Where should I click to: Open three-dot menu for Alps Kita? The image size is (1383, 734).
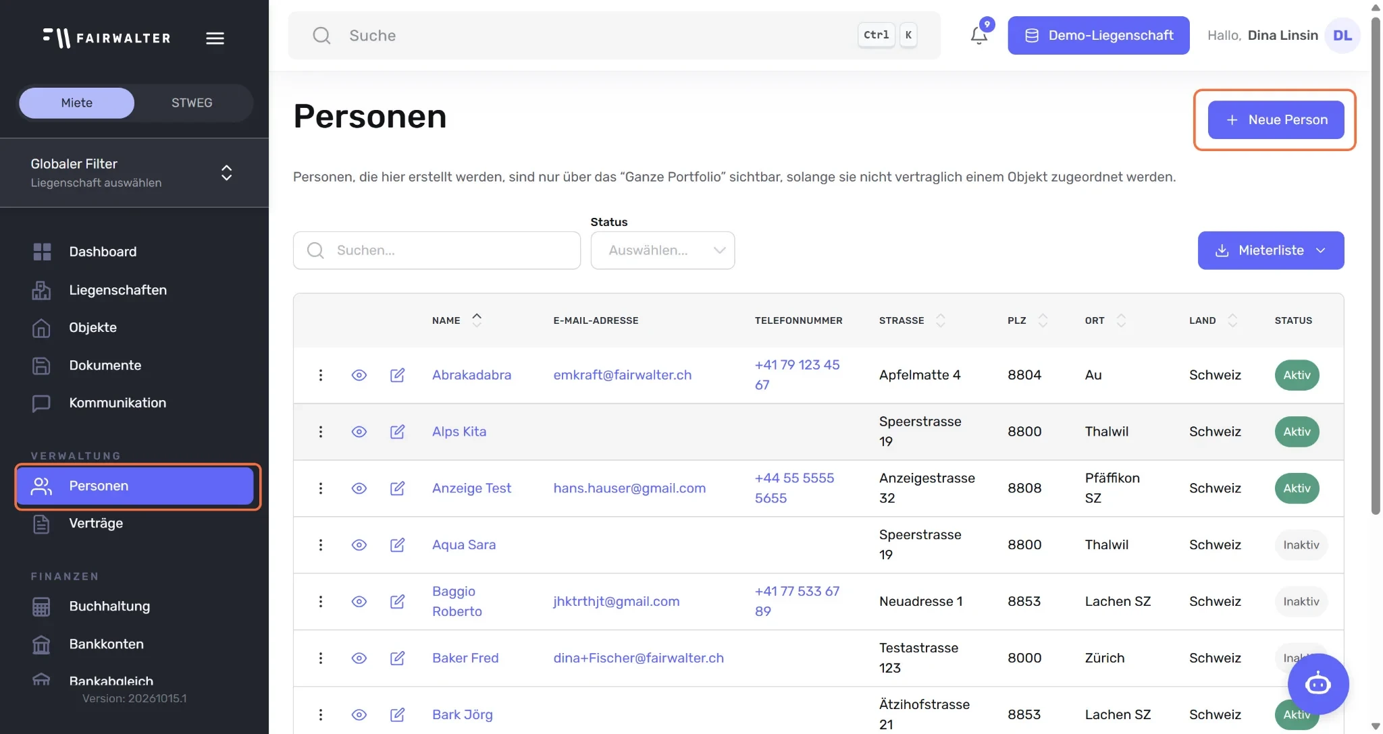tap(321, 432)
